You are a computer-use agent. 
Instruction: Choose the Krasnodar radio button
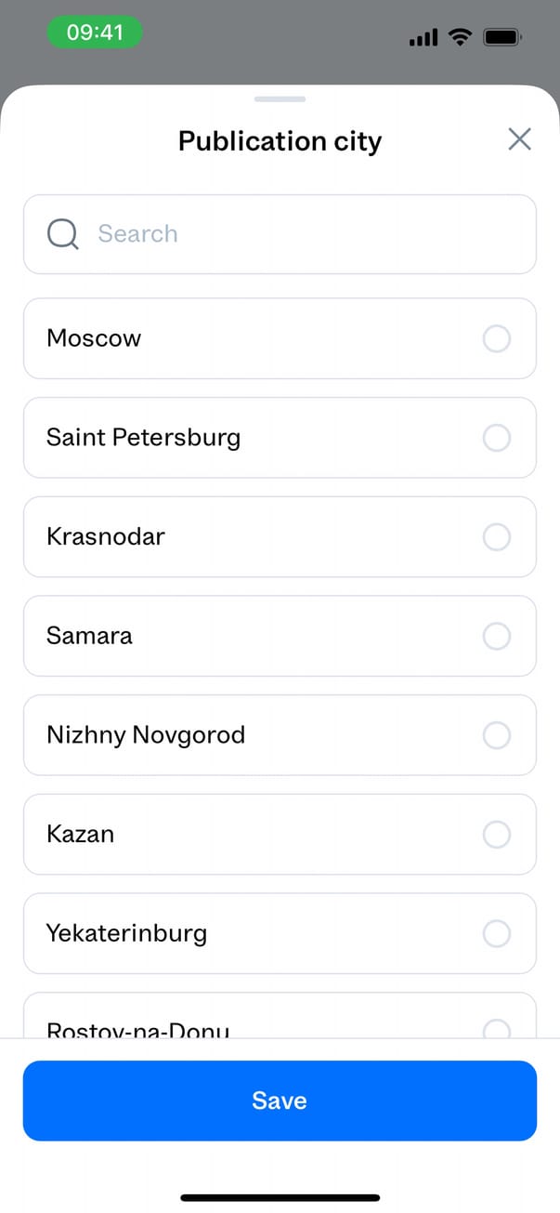[x=497, y=536]
